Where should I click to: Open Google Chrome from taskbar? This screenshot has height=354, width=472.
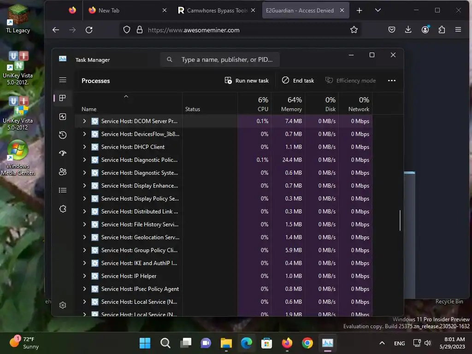pyautogui.click(x=307, y=343)
